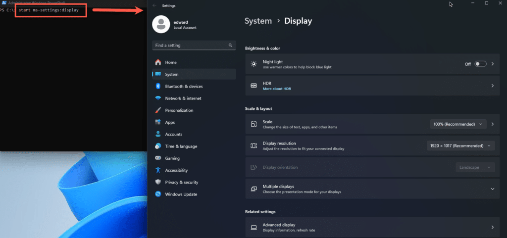Click the edward profile avatar
Screen dimensions: 507x238
point(161,24)
